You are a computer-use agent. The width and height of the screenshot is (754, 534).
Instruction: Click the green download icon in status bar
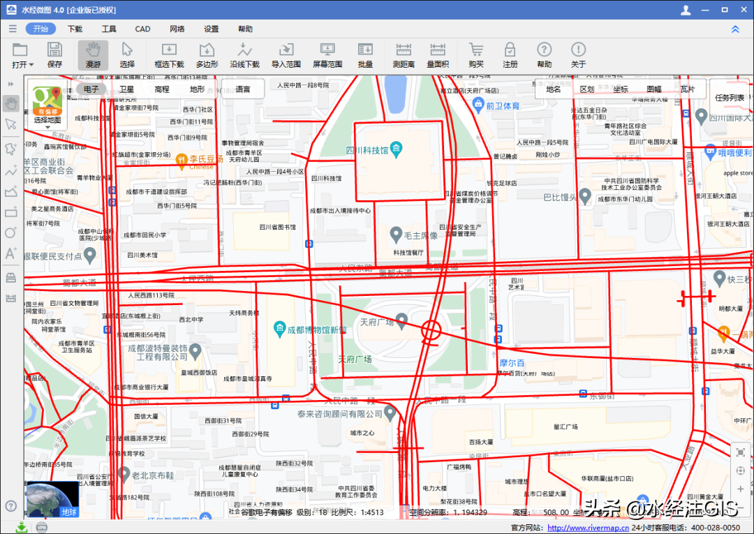[22, 527]
